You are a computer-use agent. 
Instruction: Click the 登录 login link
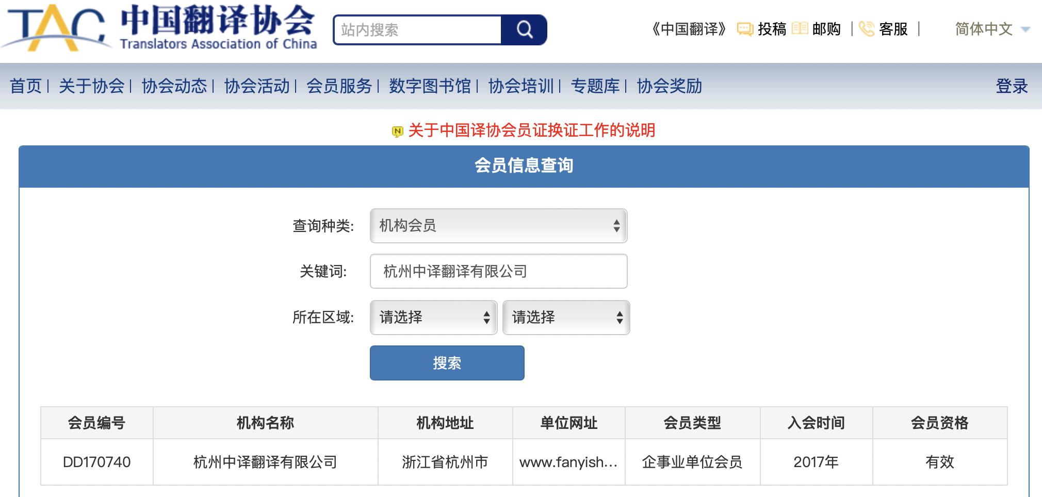(x=1012, y=86)
